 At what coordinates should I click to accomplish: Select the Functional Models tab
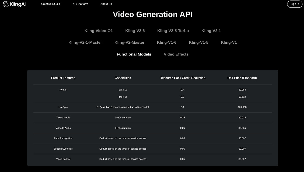[134, 54]
